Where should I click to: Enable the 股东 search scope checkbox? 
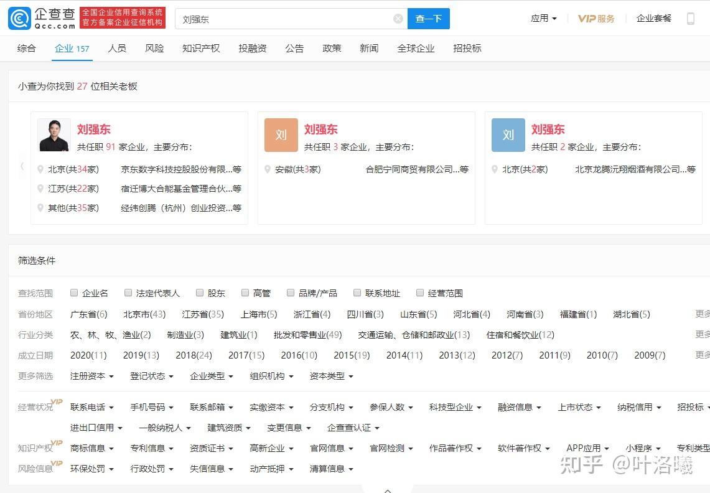(200, 293)
